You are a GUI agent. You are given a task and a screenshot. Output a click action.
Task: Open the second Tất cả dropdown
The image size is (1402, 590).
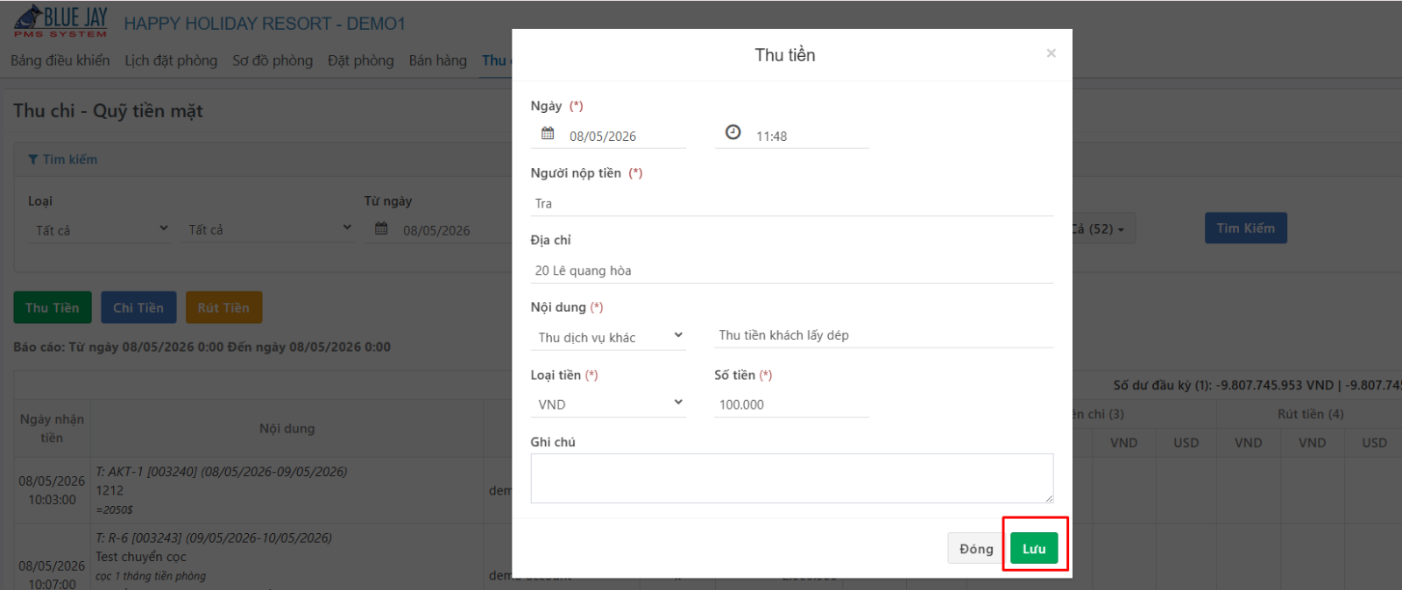point(269,229)
